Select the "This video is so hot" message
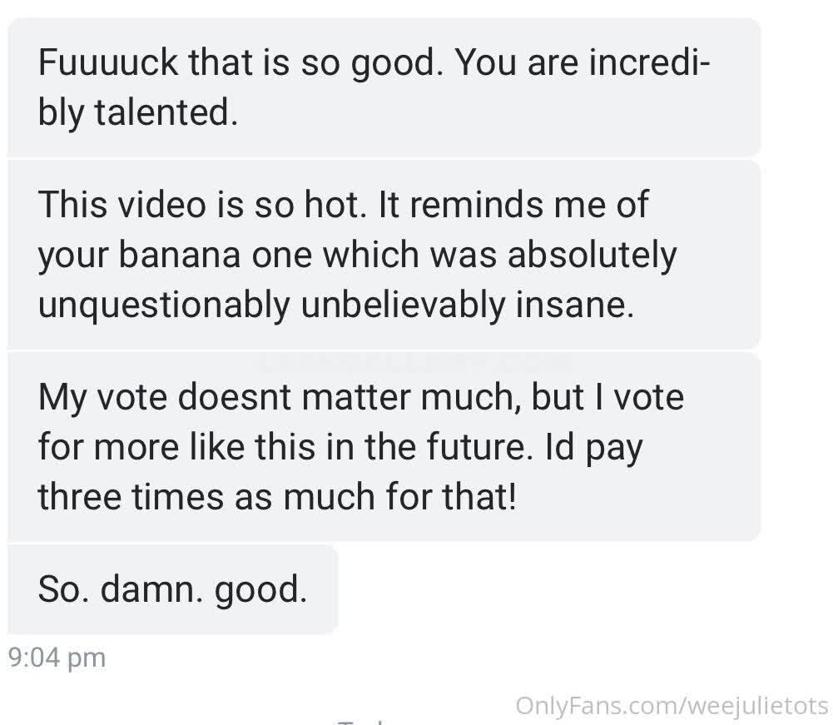The image size is (833, 725). (383, 255)
